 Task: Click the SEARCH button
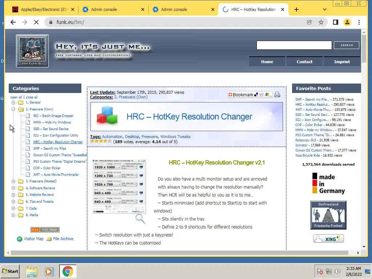pyautogui.click(x=347, y=45)
